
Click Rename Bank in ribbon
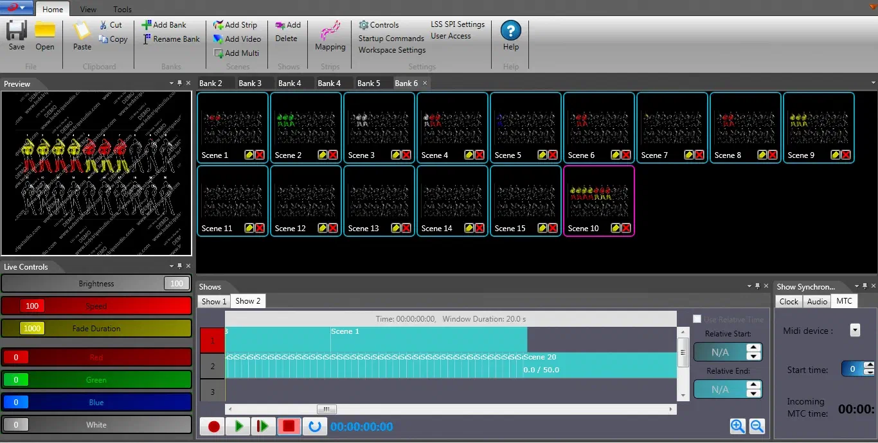tap(170, 39)
